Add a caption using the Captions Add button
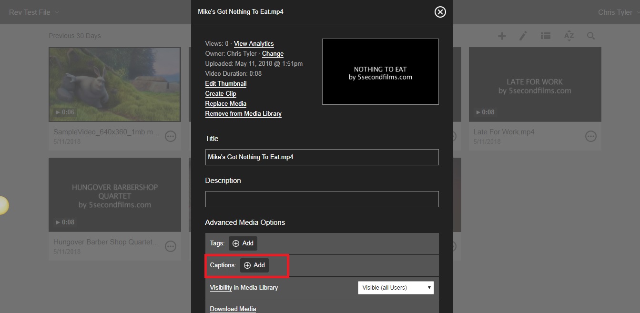Viewport: 640px width, 313px height. point(254,265)
